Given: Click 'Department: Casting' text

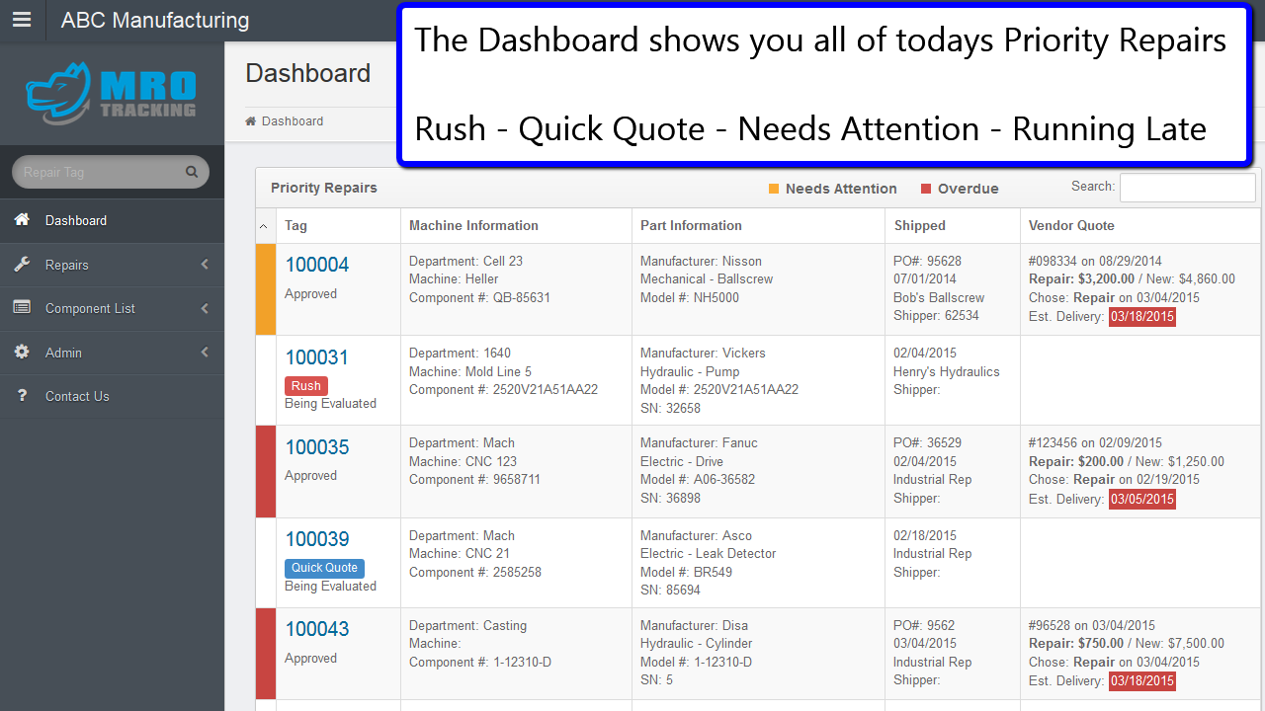Looking at the screenshot, I should click(467, 625).
